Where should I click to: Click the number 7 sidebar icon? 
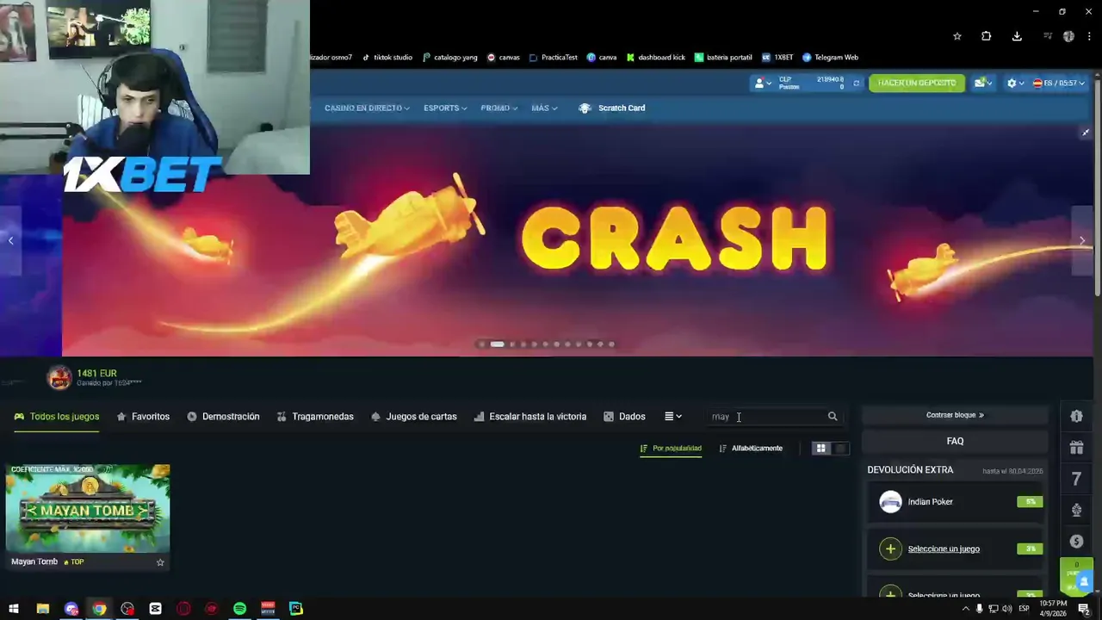pyautogui.click(x=1076, y=479)
